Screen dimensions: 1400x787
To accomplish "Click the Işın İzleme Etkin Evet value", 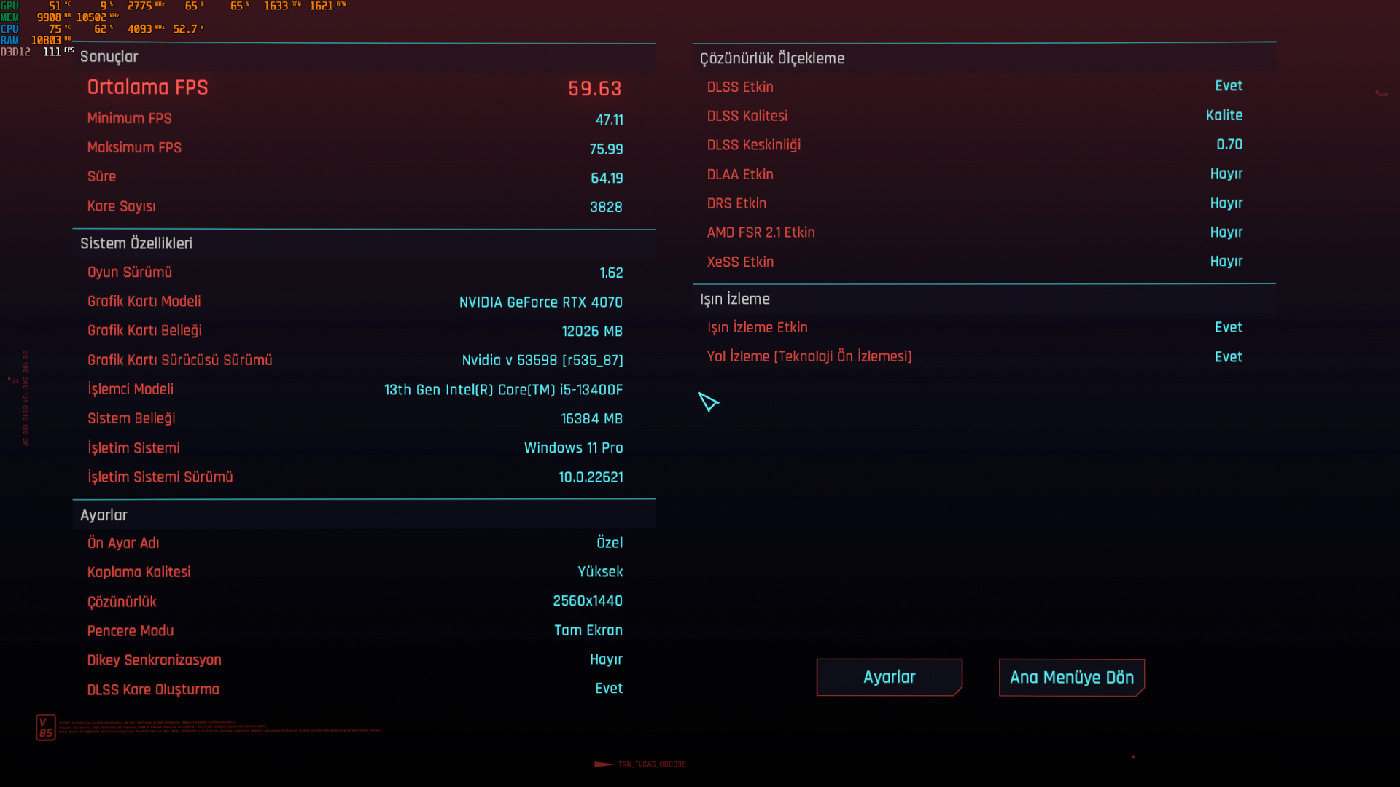I will [x=1228, y=327].
